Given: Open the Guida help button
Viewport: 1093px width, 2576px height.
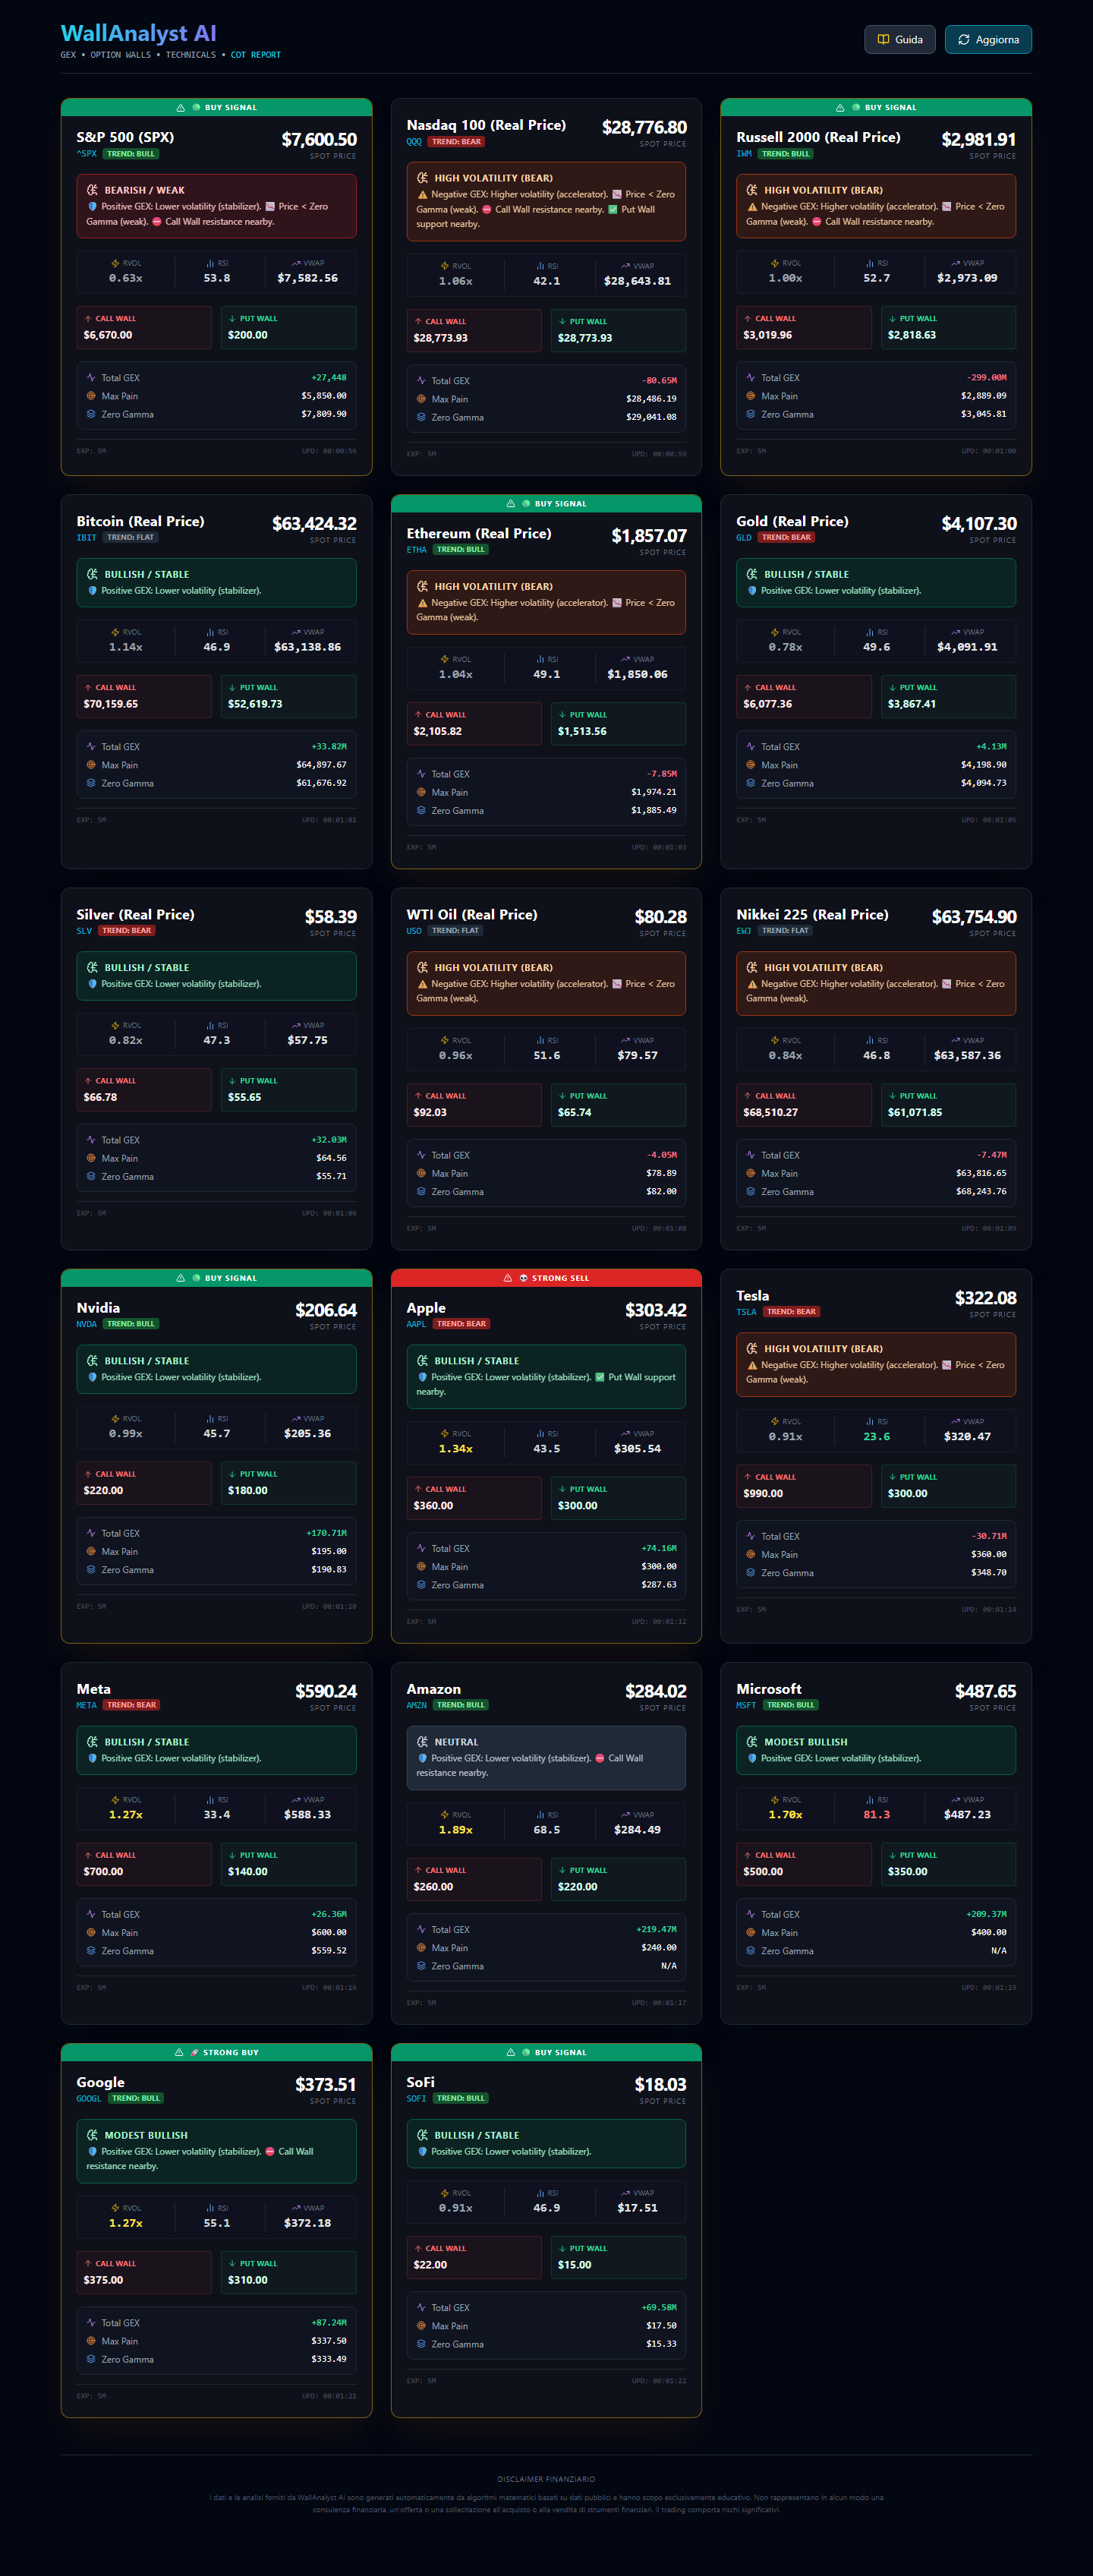Looking at the screenshot, I should [900, 40].
